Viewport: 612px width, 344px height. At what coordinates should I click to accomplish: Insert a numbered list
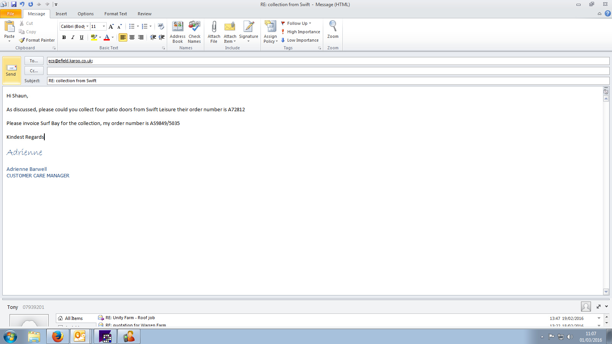coord(145,26)
